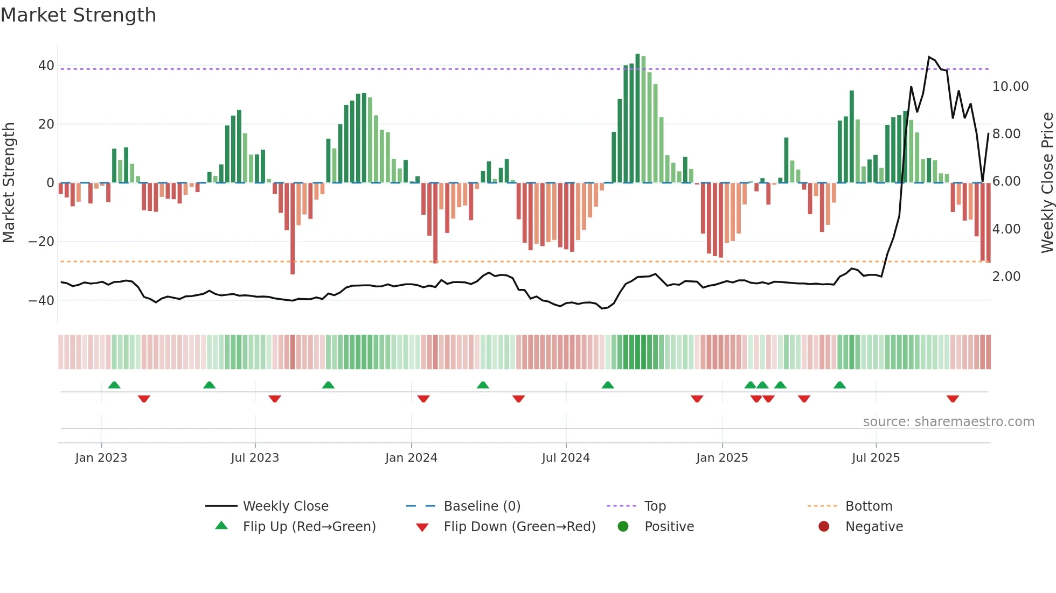Select the rightmost red flip-down triangle marker
1056x593 pixels.
tap(953, 399)
